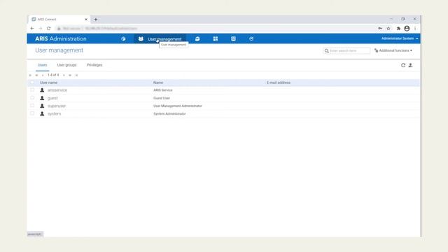
Task: Open the ID-badge icon in ARIS header
Action: tap(233, 39)
